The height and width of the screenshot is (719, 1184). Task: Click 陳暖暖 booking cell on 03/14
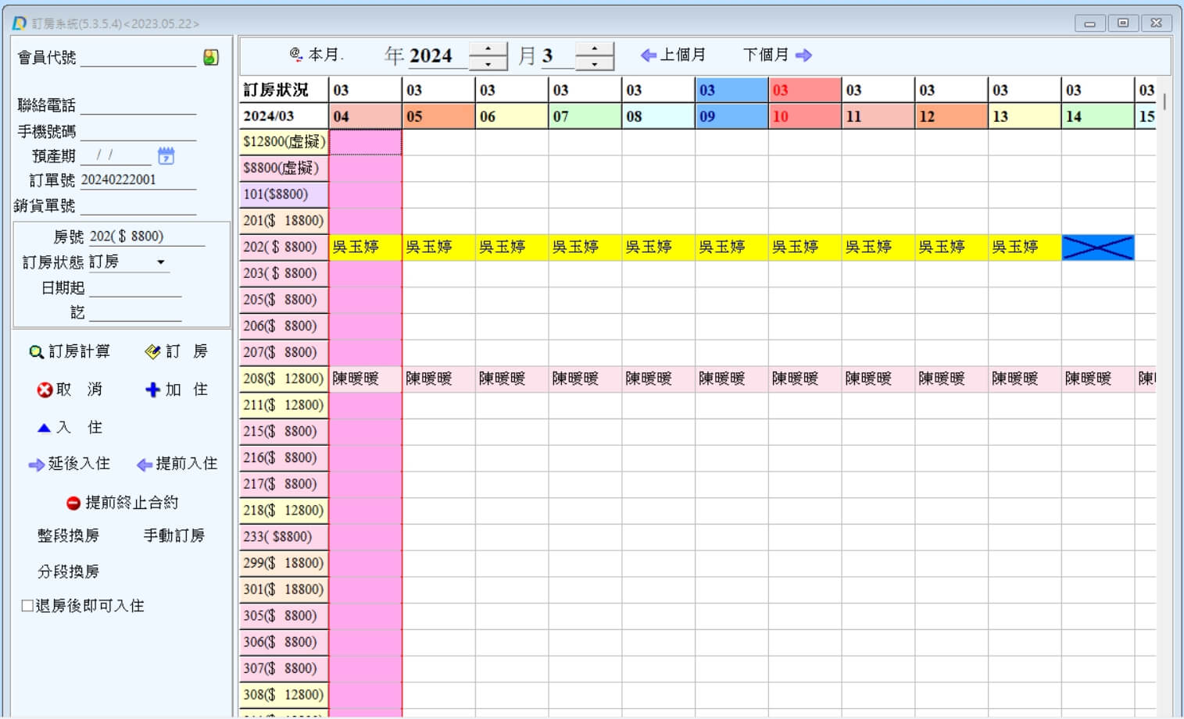coord(1097,379)
